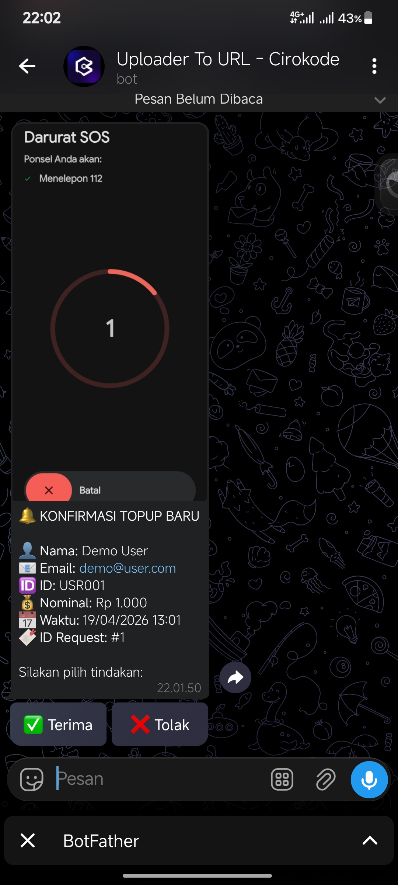The image size is (398, 885).
Task: Open the sticker emoji picker
Action: coord(32,779)
